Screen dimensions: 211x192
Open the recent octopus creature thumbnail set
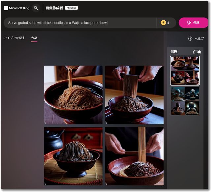(185, 101)
